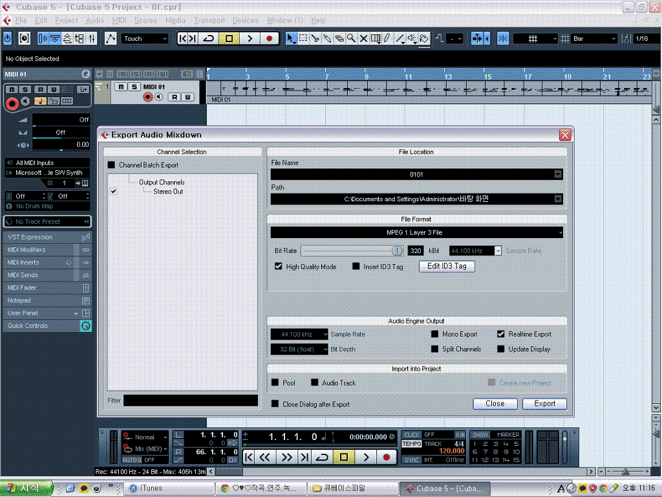Open the Mixer toolbar icon
Image resolution: width=662 pixels, height=497 pixels.
tap(92, 38)
